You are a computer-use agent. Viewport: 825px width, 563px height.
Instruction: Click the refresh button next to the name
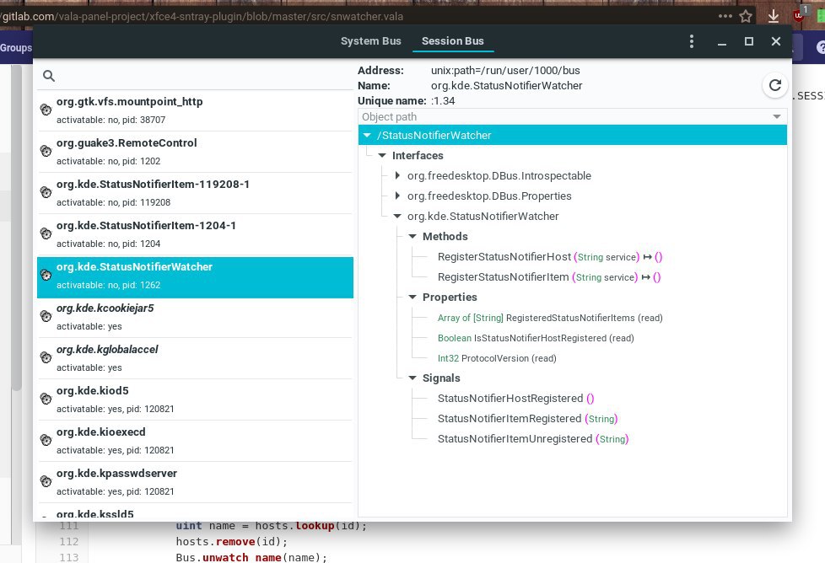(x=774, y=85)
